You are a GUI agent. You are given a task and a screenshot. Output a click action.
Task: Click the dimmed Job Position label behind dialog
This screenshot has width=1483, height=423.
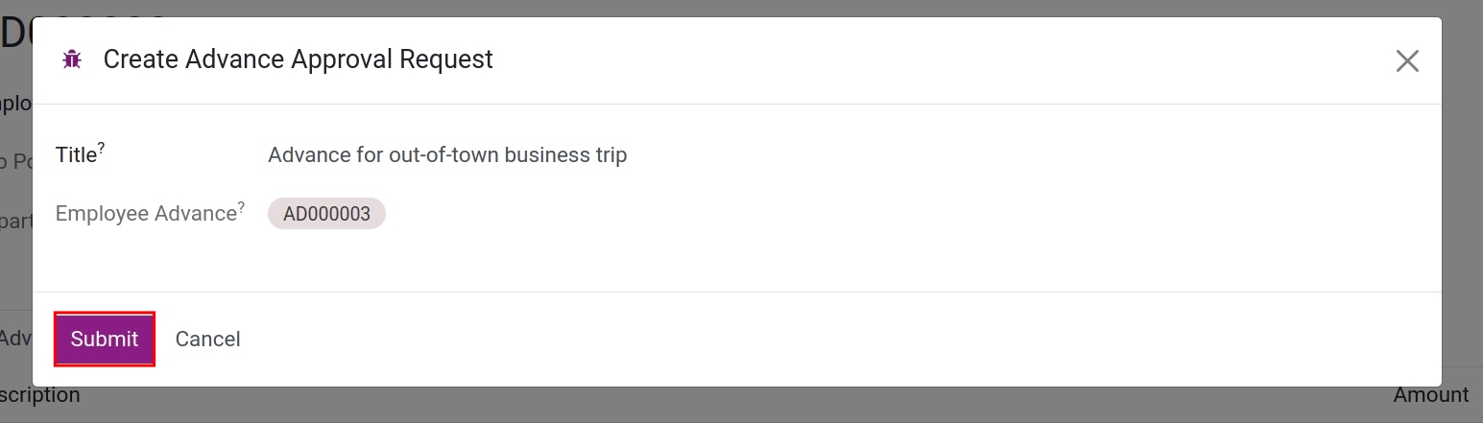(16, 162)
